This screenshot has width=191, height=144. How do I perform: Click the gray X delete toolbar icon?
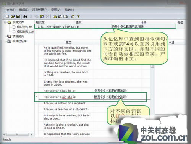click(x=47, y=16)
